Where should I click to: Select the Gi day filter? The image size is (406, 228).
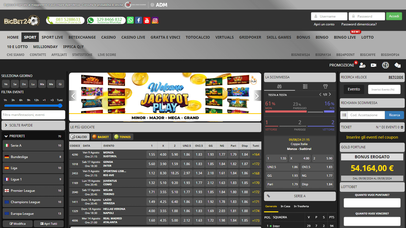pyautogui.click(x=60, y=84)
